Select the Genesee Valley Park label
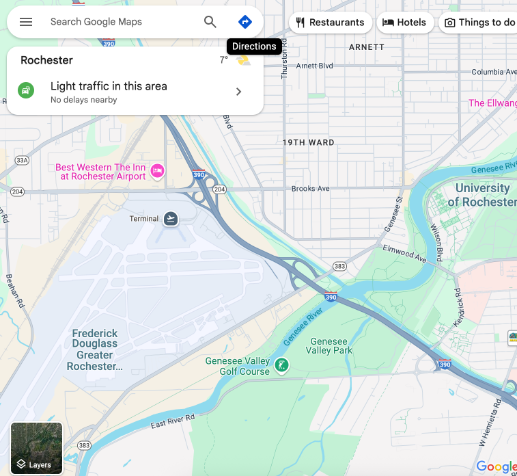This screenshot has height=476, width=517. pyautogui.click(x=329, y=345)
